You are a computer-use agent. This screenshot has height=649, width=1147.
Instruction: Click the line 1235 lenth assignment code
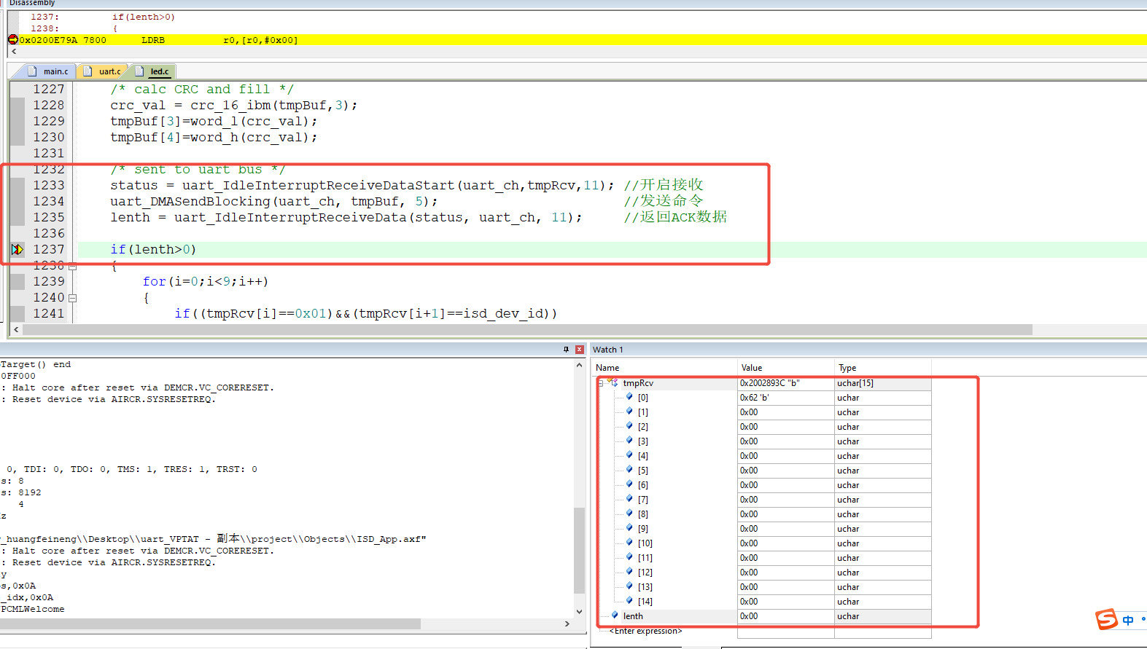[x=346, y=217]
